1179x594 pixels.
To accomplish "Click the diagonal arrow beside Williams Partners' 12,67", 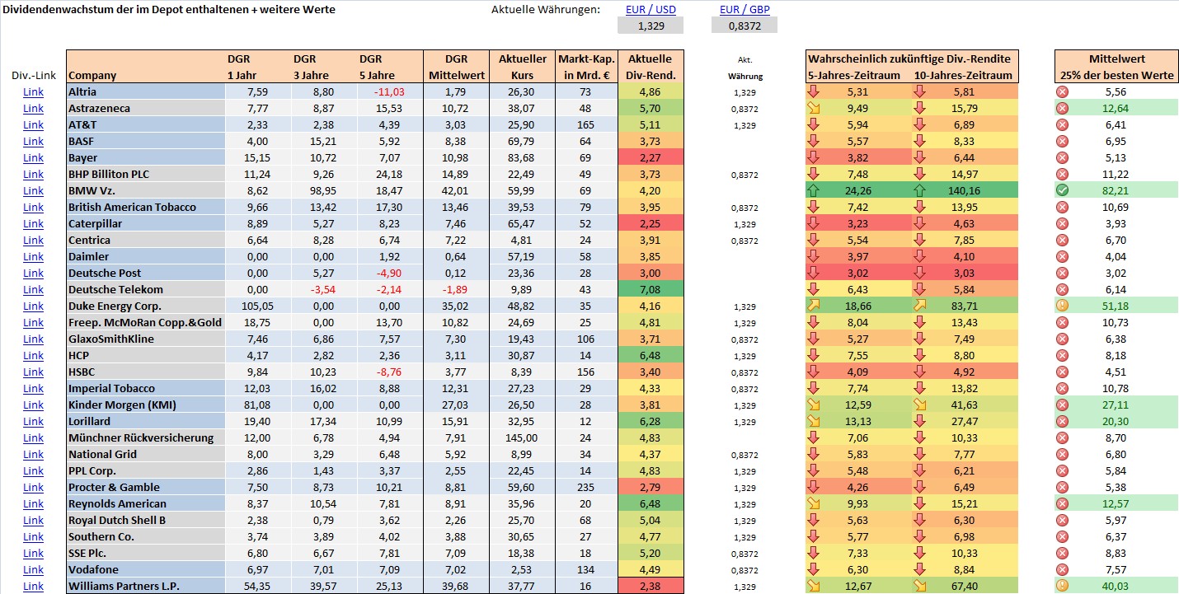I will click(x=813, y=586).
